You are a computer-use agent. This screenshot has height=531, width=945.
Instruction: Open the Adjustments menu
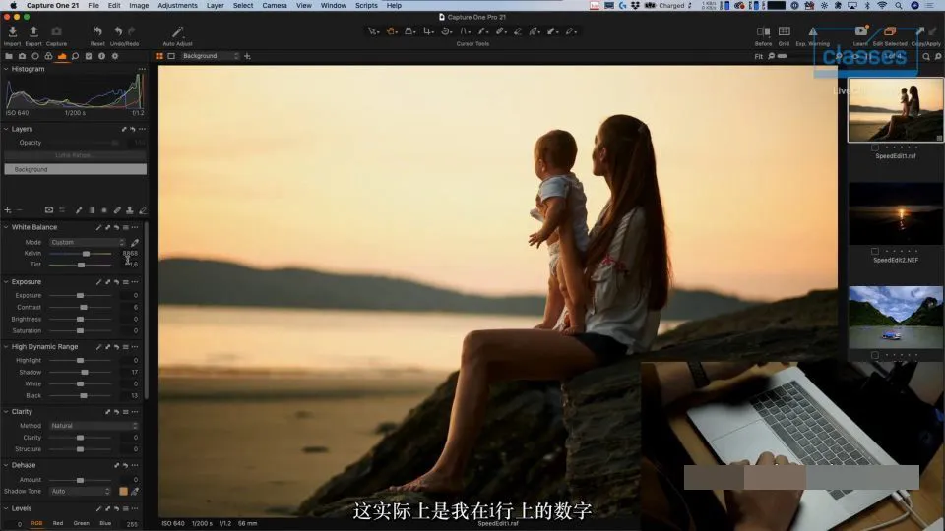177,6
